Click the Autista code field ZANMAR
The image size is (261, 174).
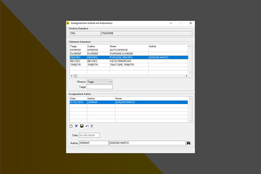pyautogui.click(x=94, y=143)
